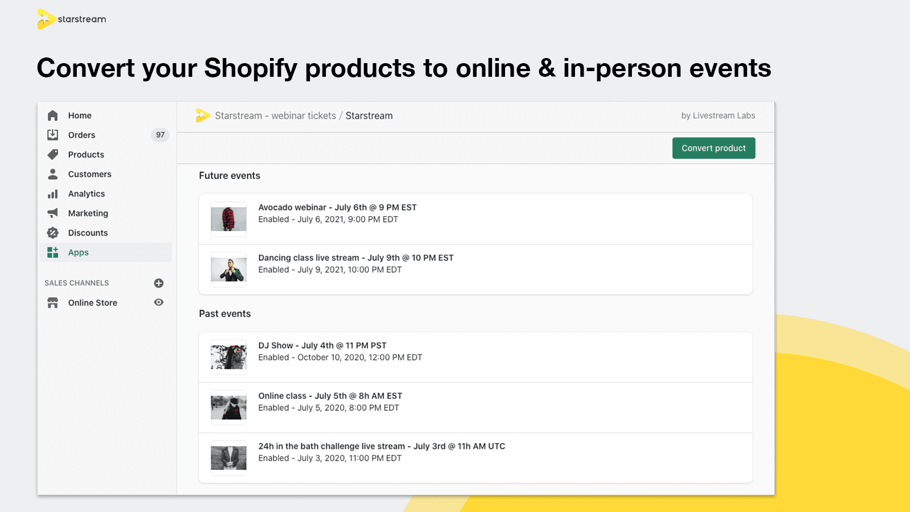Click the Enabled status on DJ Show event
The width and height of the screenshot is (910, 512).
(275, 357)
